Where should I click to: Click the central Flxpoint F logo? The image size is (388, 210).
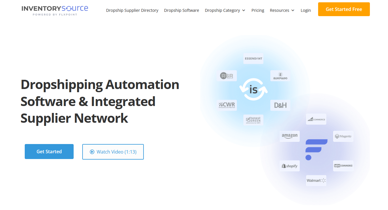click(x=316, y=150)
